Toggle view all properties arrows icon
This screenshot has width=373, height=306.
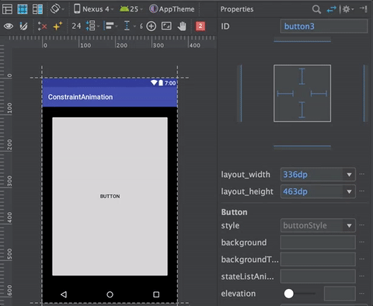pyautogui.click(x=331, y=9)
